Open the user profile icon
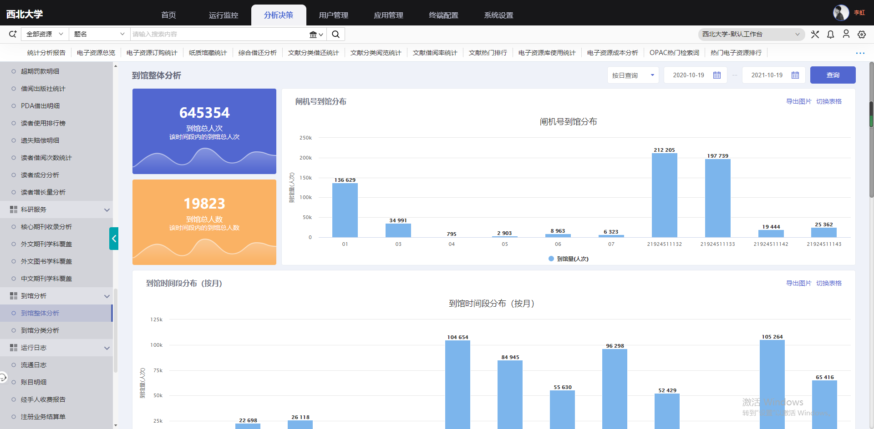874x429 pixels. click(x=846, y=34)
